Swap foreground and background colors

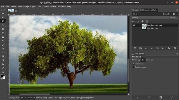pos(4,75)
